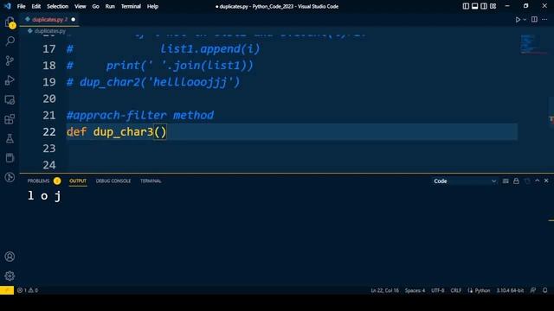This screenshot has width=554, height=311.
Task: Click VS Code logo menu icon
Action: pos(8,6)
